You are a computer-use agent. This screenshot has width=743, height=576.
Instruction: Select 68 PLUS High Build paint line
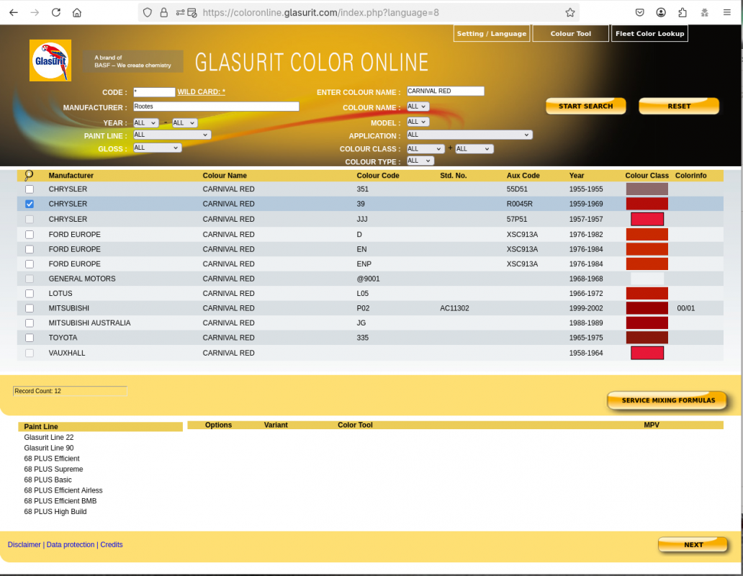[55, 512]
